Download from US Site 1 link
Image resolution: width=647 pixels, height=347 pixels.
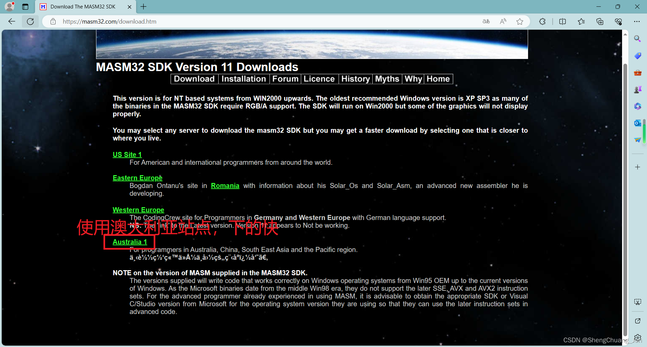pos(127,155)
